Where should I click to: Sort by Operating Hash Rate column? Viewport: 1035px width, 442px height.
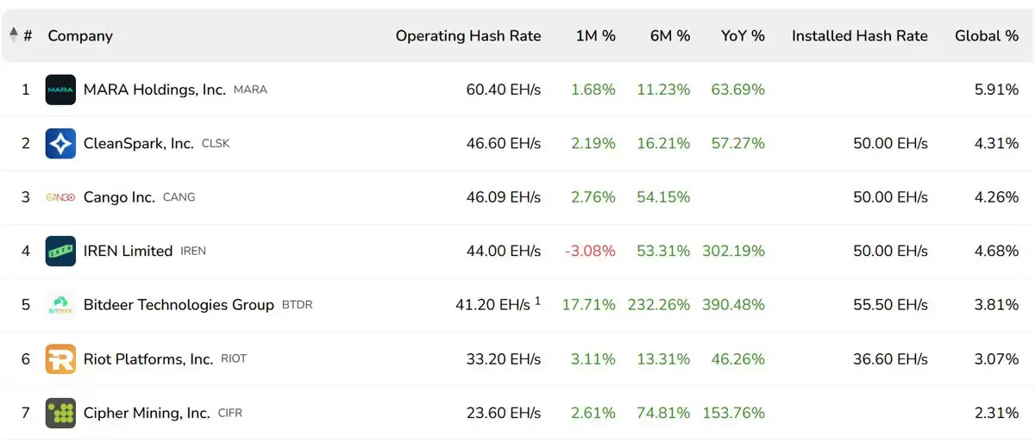click(x=468, y=36)
